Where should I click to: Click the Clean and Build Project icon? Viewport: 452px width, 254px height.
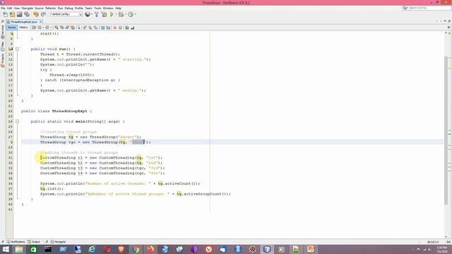pos(104,14)
